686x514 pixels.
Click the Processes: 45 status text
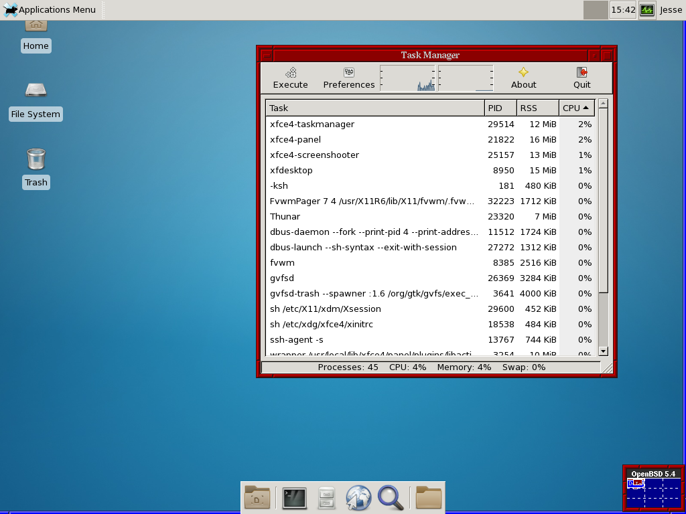pos(348,367)
